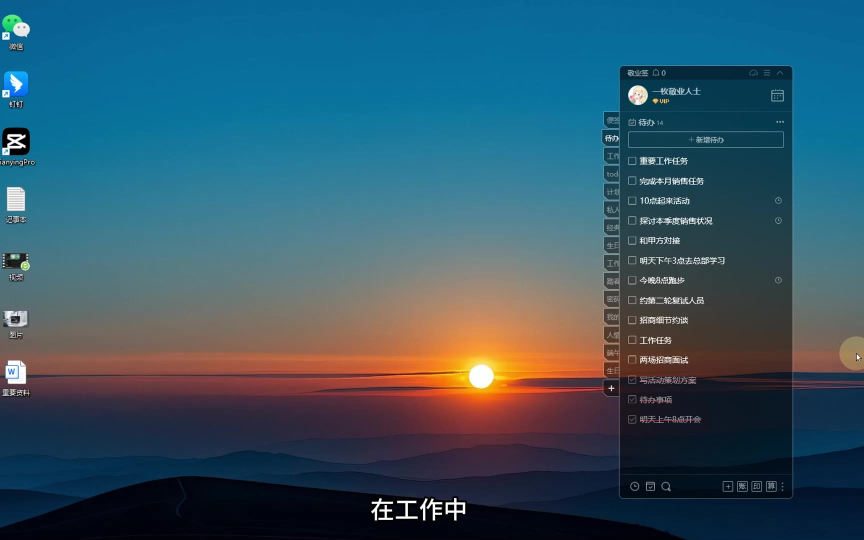Tick the 10点起来活动 checkbox
The width and height of the screenshot is (864, 540).
tap(632, 200)
